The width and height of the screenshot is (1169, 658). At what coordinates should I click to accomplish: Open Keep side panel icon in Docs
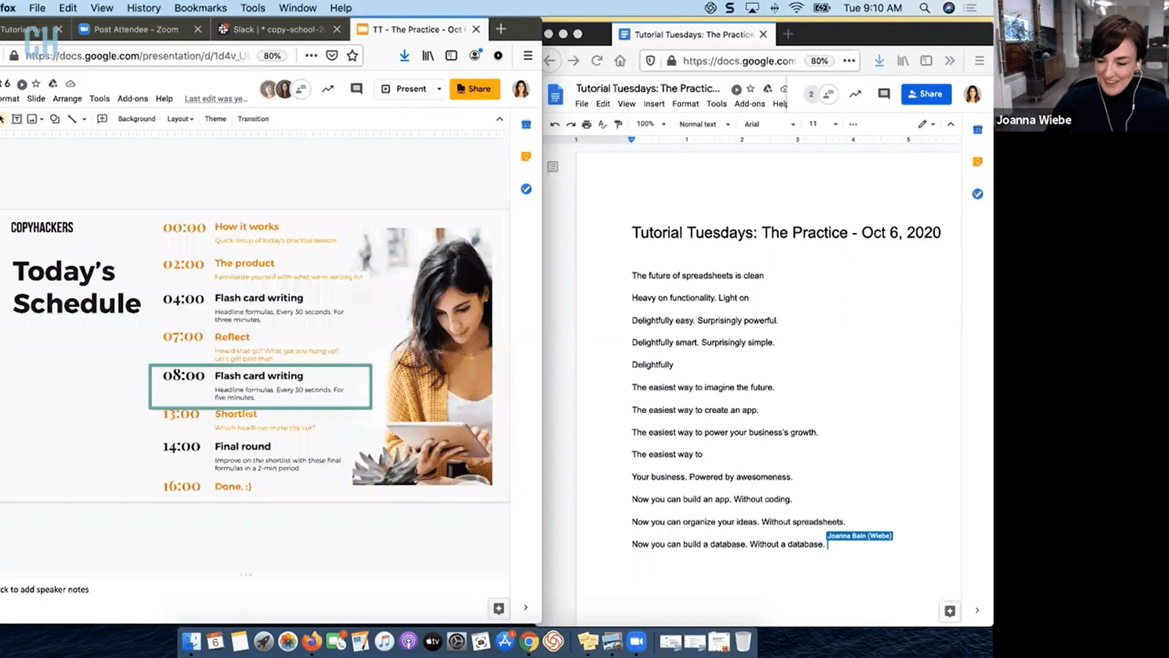click(977, 162)
